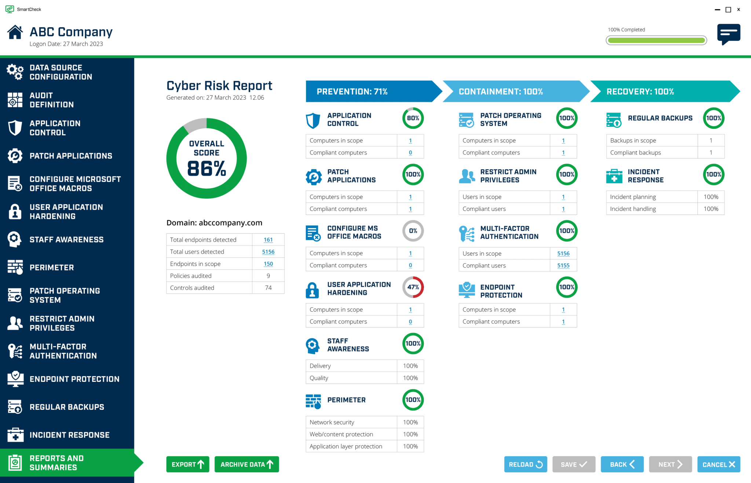Click the Incident Response first-aid icon
Screen dimensions: 751x483
[15, 435]
